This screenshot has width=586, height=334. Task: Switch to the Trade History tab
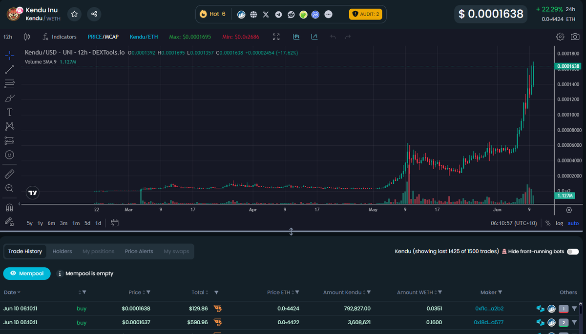click(x=25, y=252)
